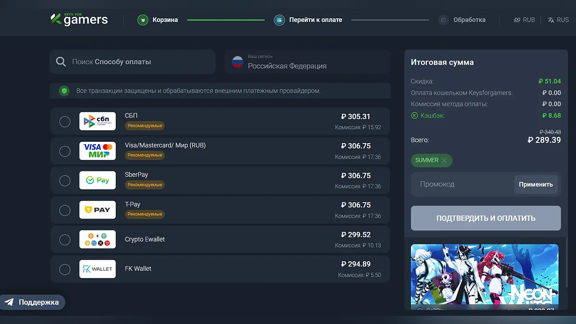The width and height of the screenshot is (576, 324).
Task: Click the Рекомендуемые badge under SberPay
Action: point(145,185)
